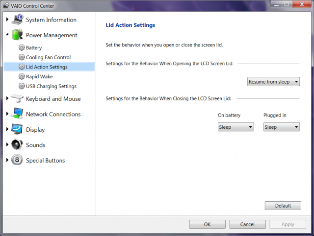
Task: Expand the Special Buttons arrow
Action: coord(7,160)
